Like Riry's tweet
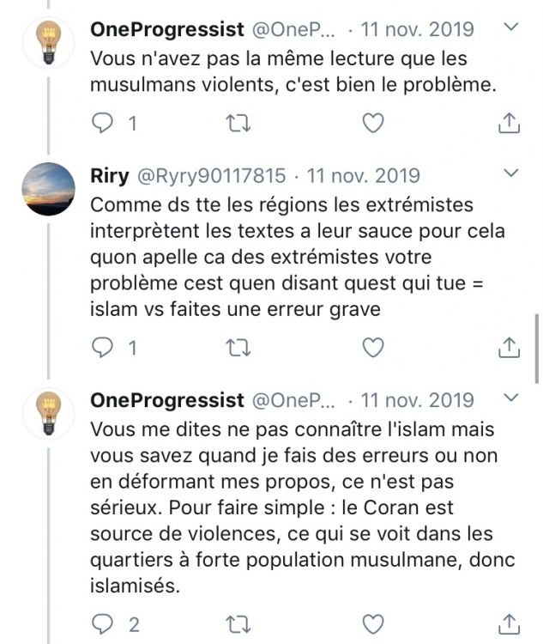 tap(372, 347)
